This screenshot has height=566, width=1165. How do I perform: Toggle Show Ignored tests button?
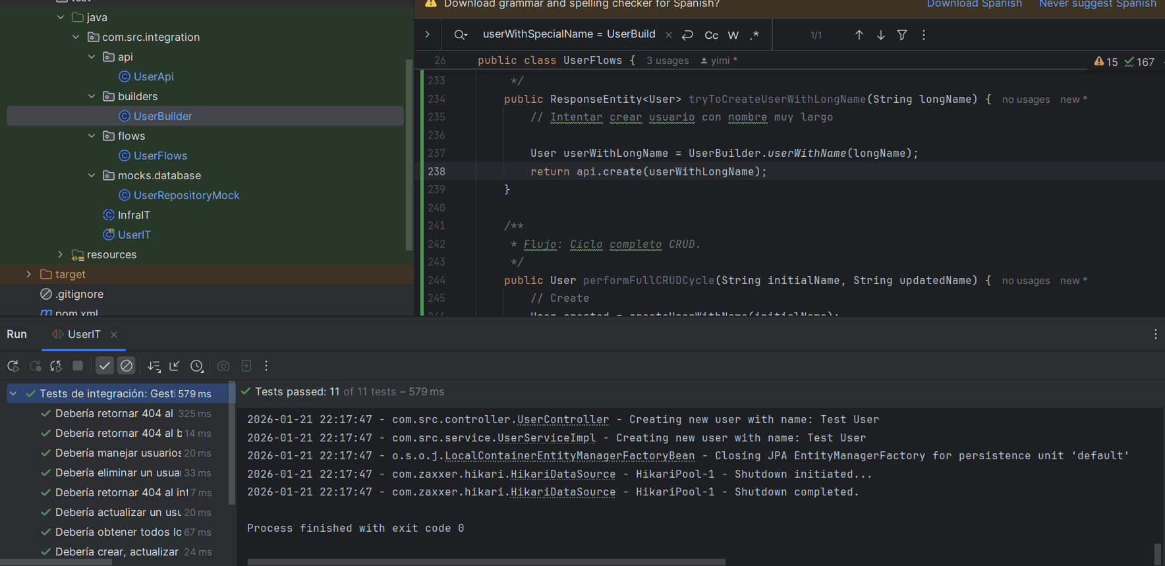127,366
